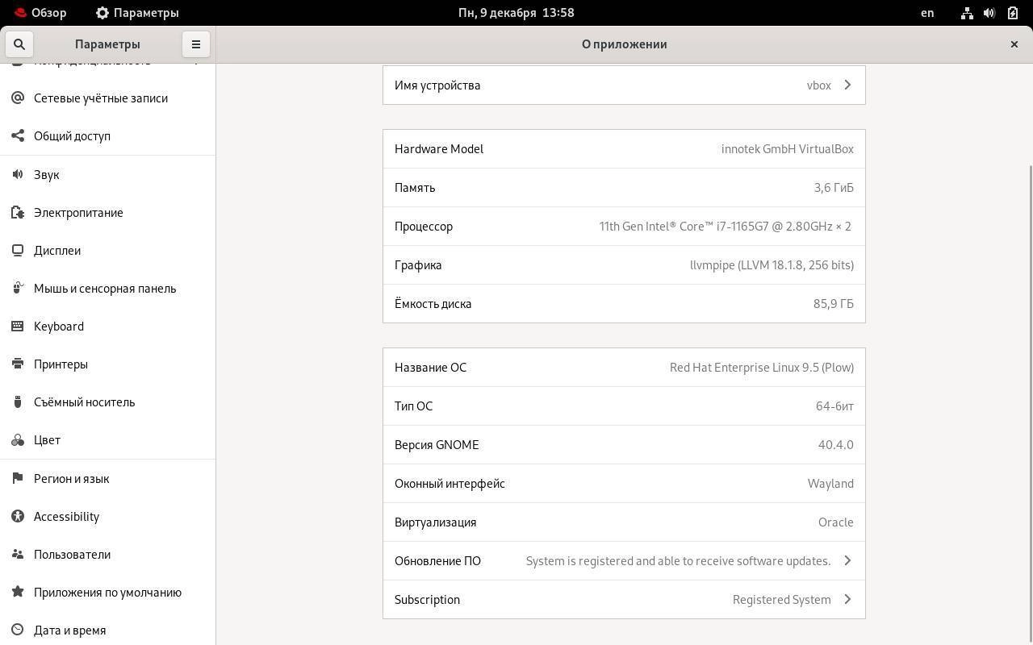Click the GNOME version 40.4.0 value
Image resolution: width=1033 pixels, height=645 pixels.
(835, 444)
